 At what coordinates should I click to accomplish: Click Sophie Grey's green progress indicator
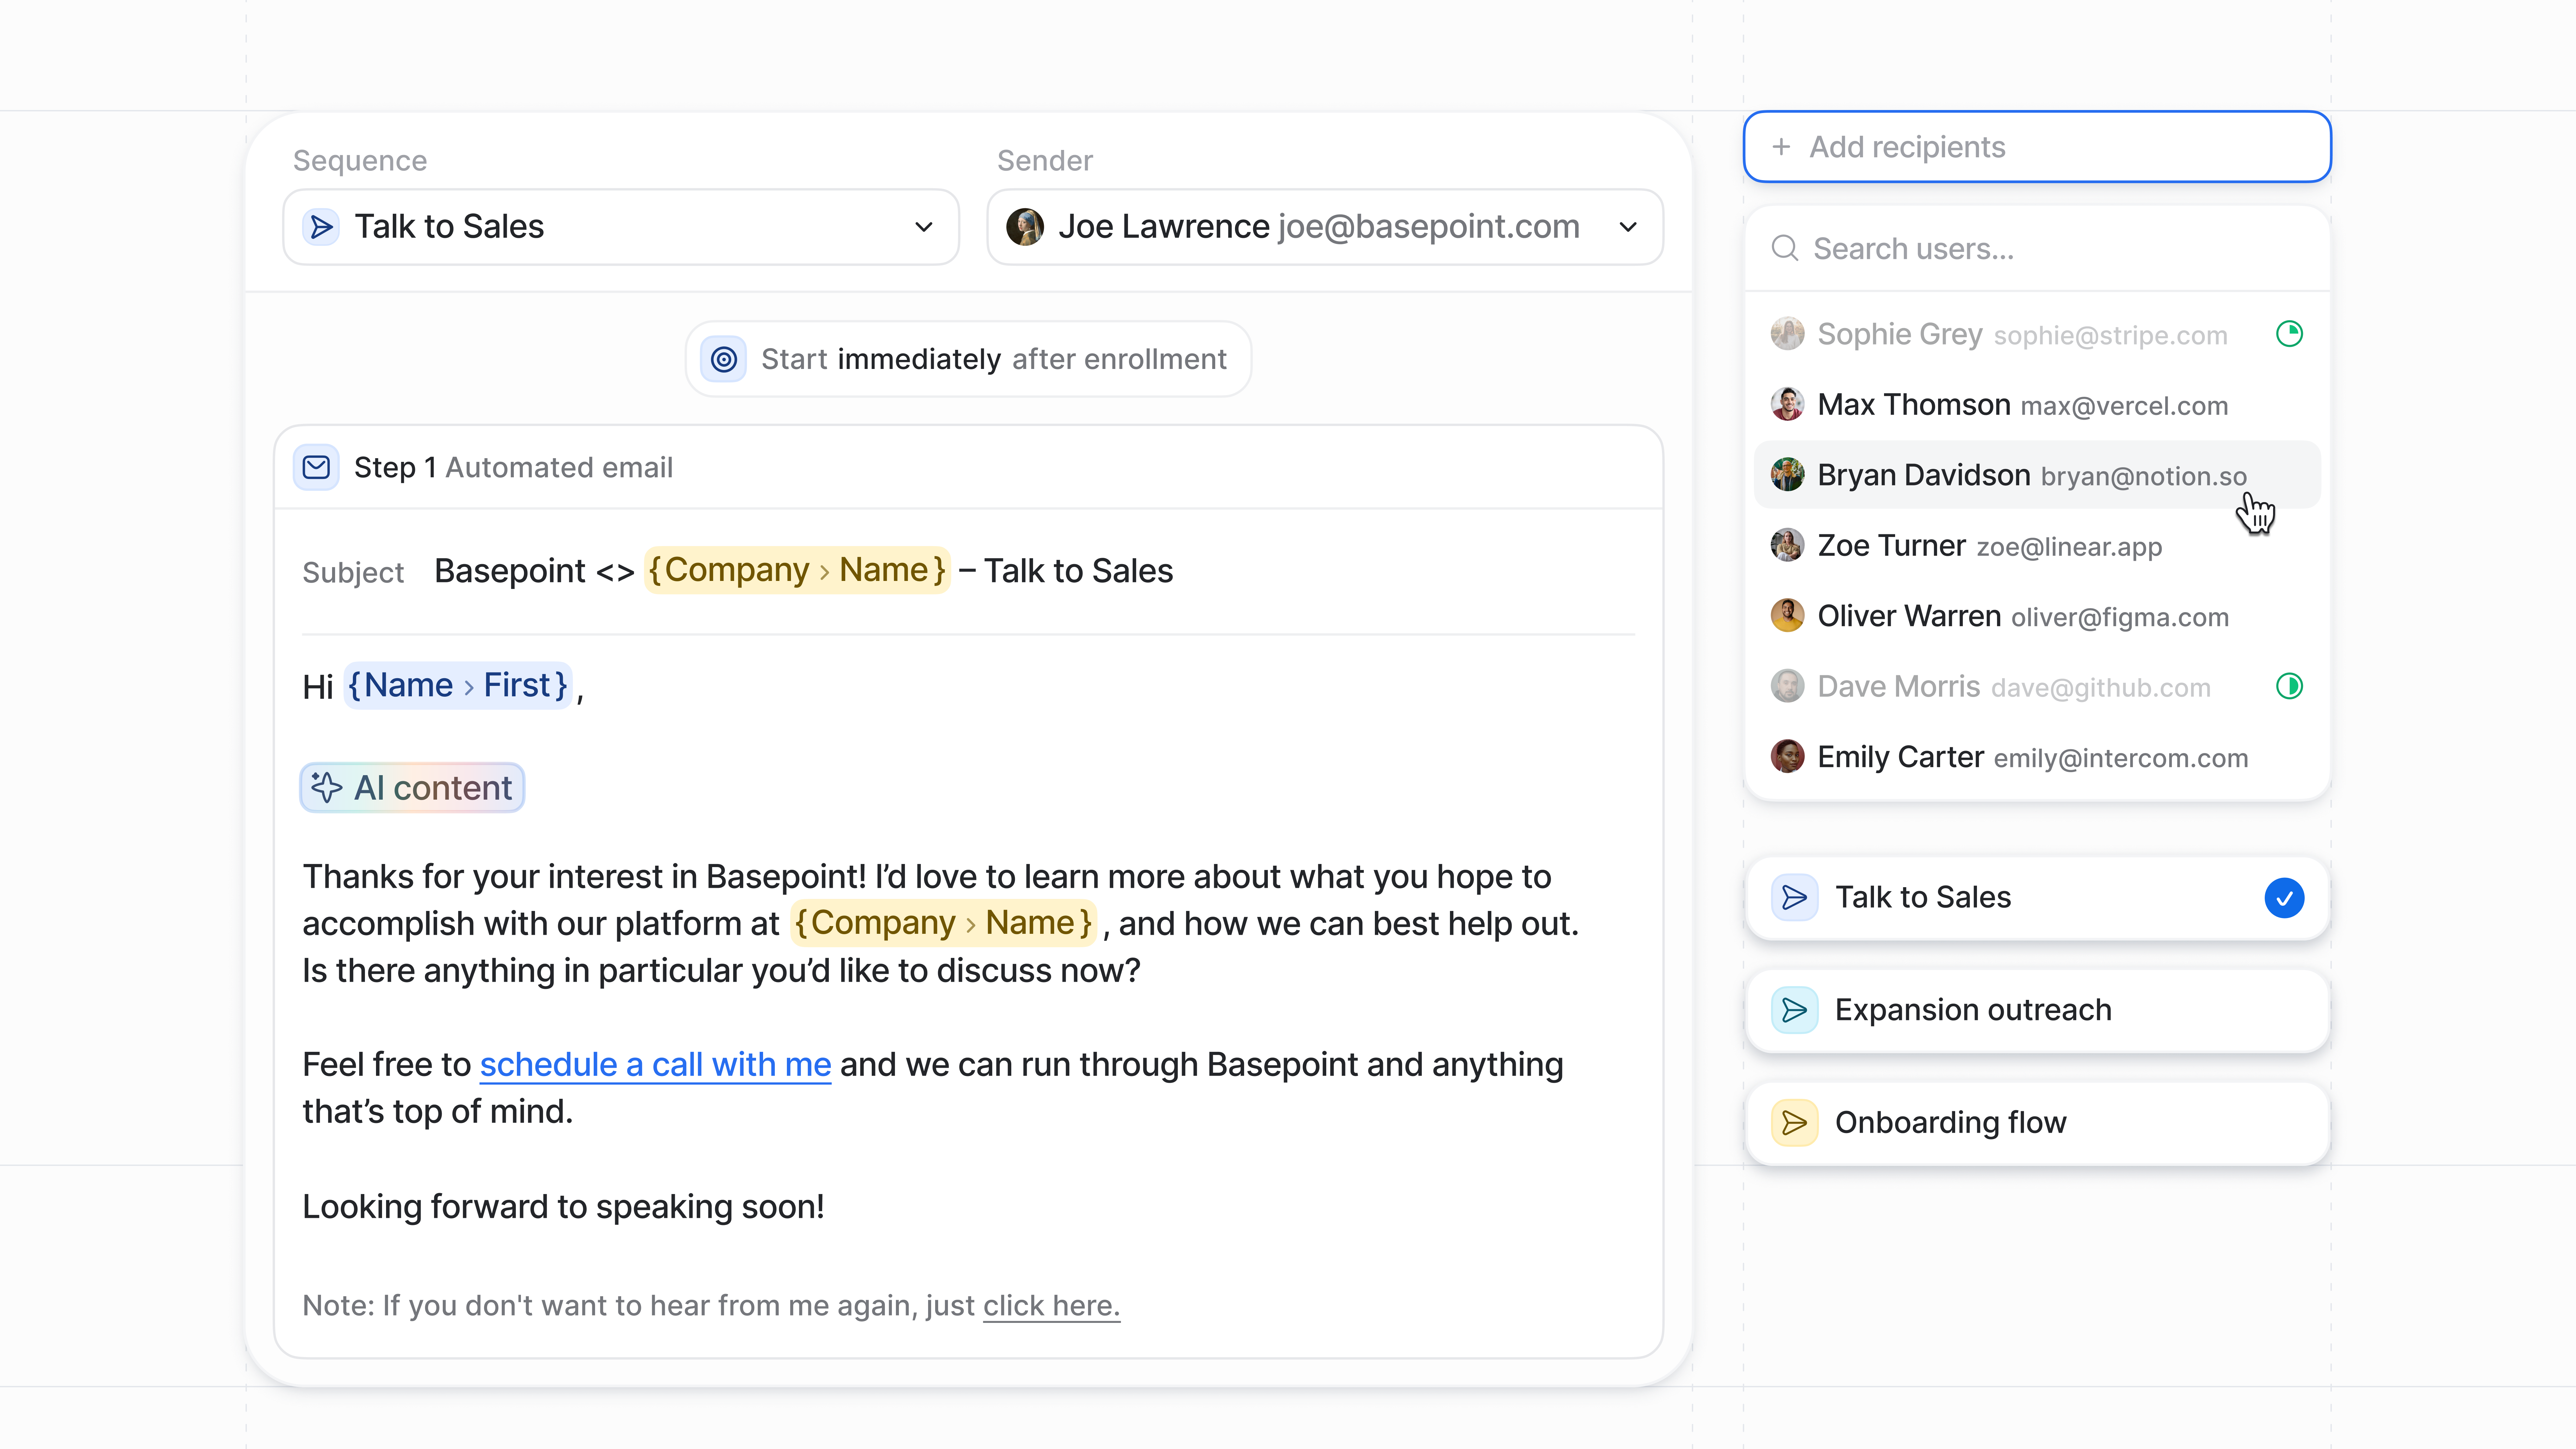pos(2289,334)
